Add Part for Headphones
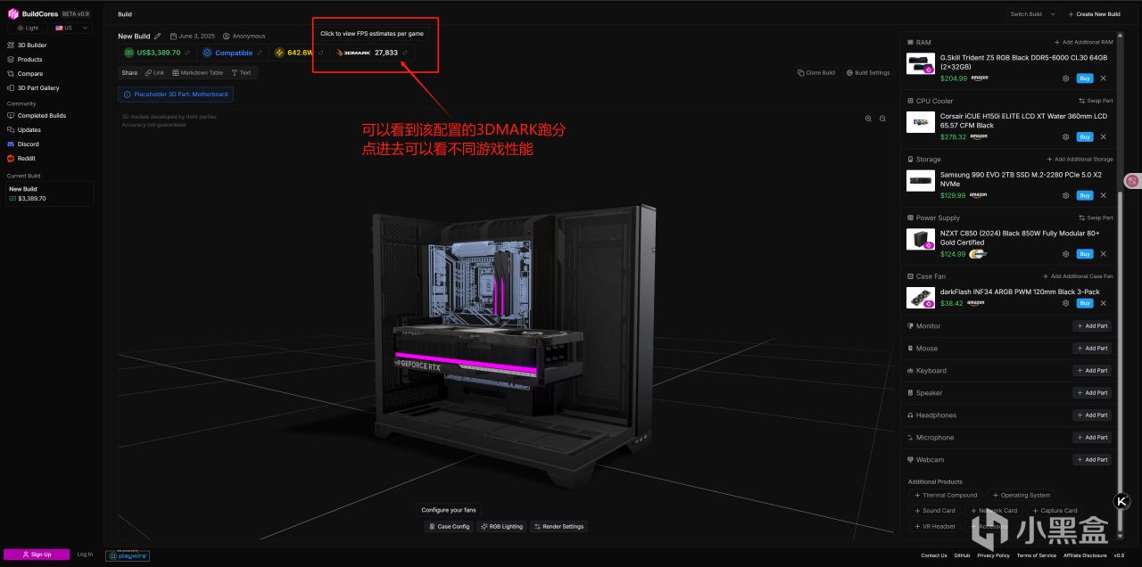Screen dimensions: 1142x567 click(1092, 415)
